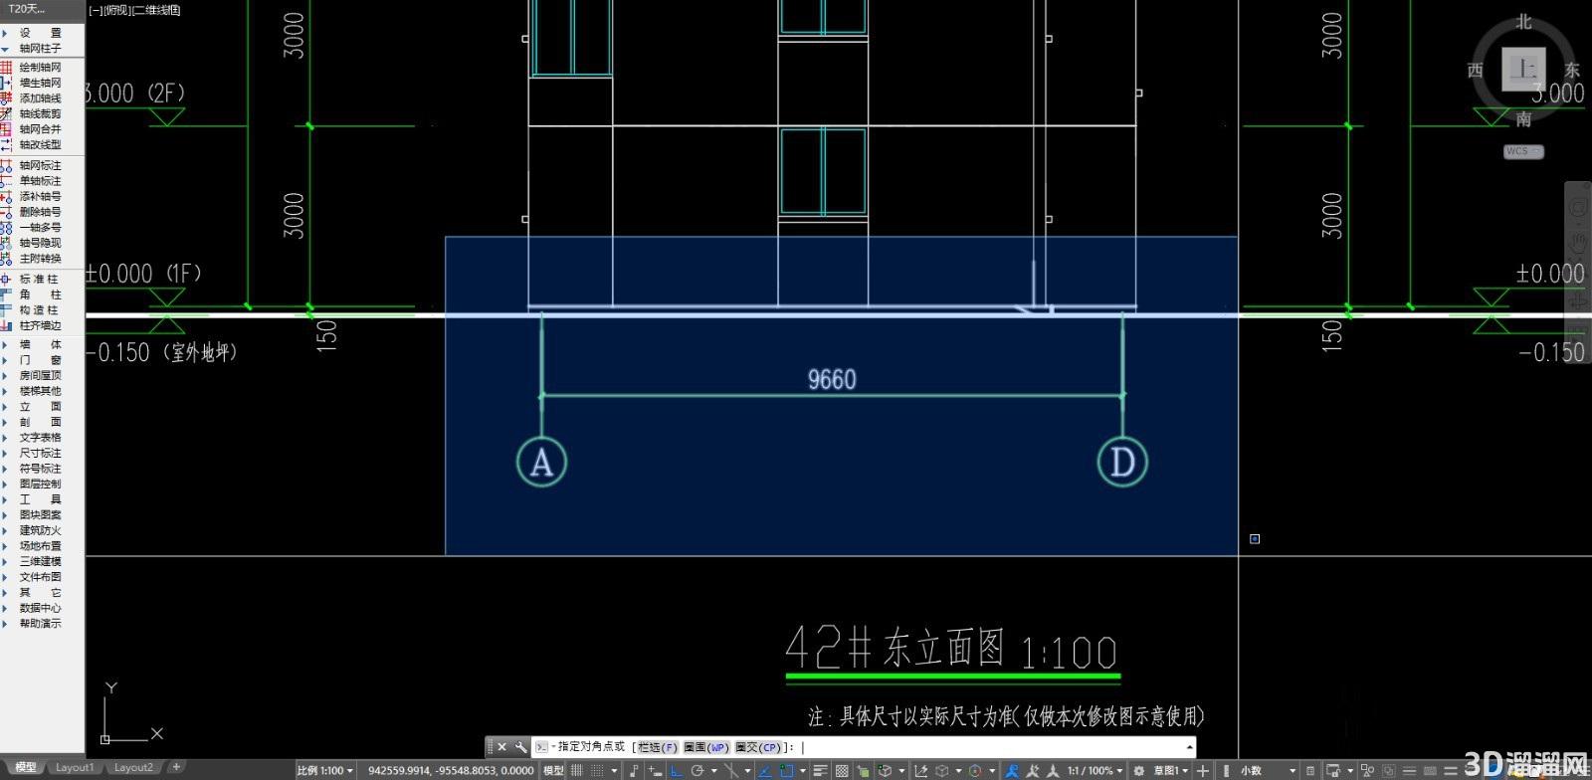The image size is (1592, 780).
Task: Choose the 圈交(CP) crossing polygon option
Action: (758, 747)
